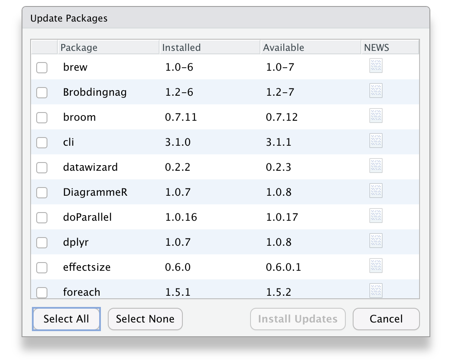Click the dplyr package name
Screen dimensions: 451x363
75,242
